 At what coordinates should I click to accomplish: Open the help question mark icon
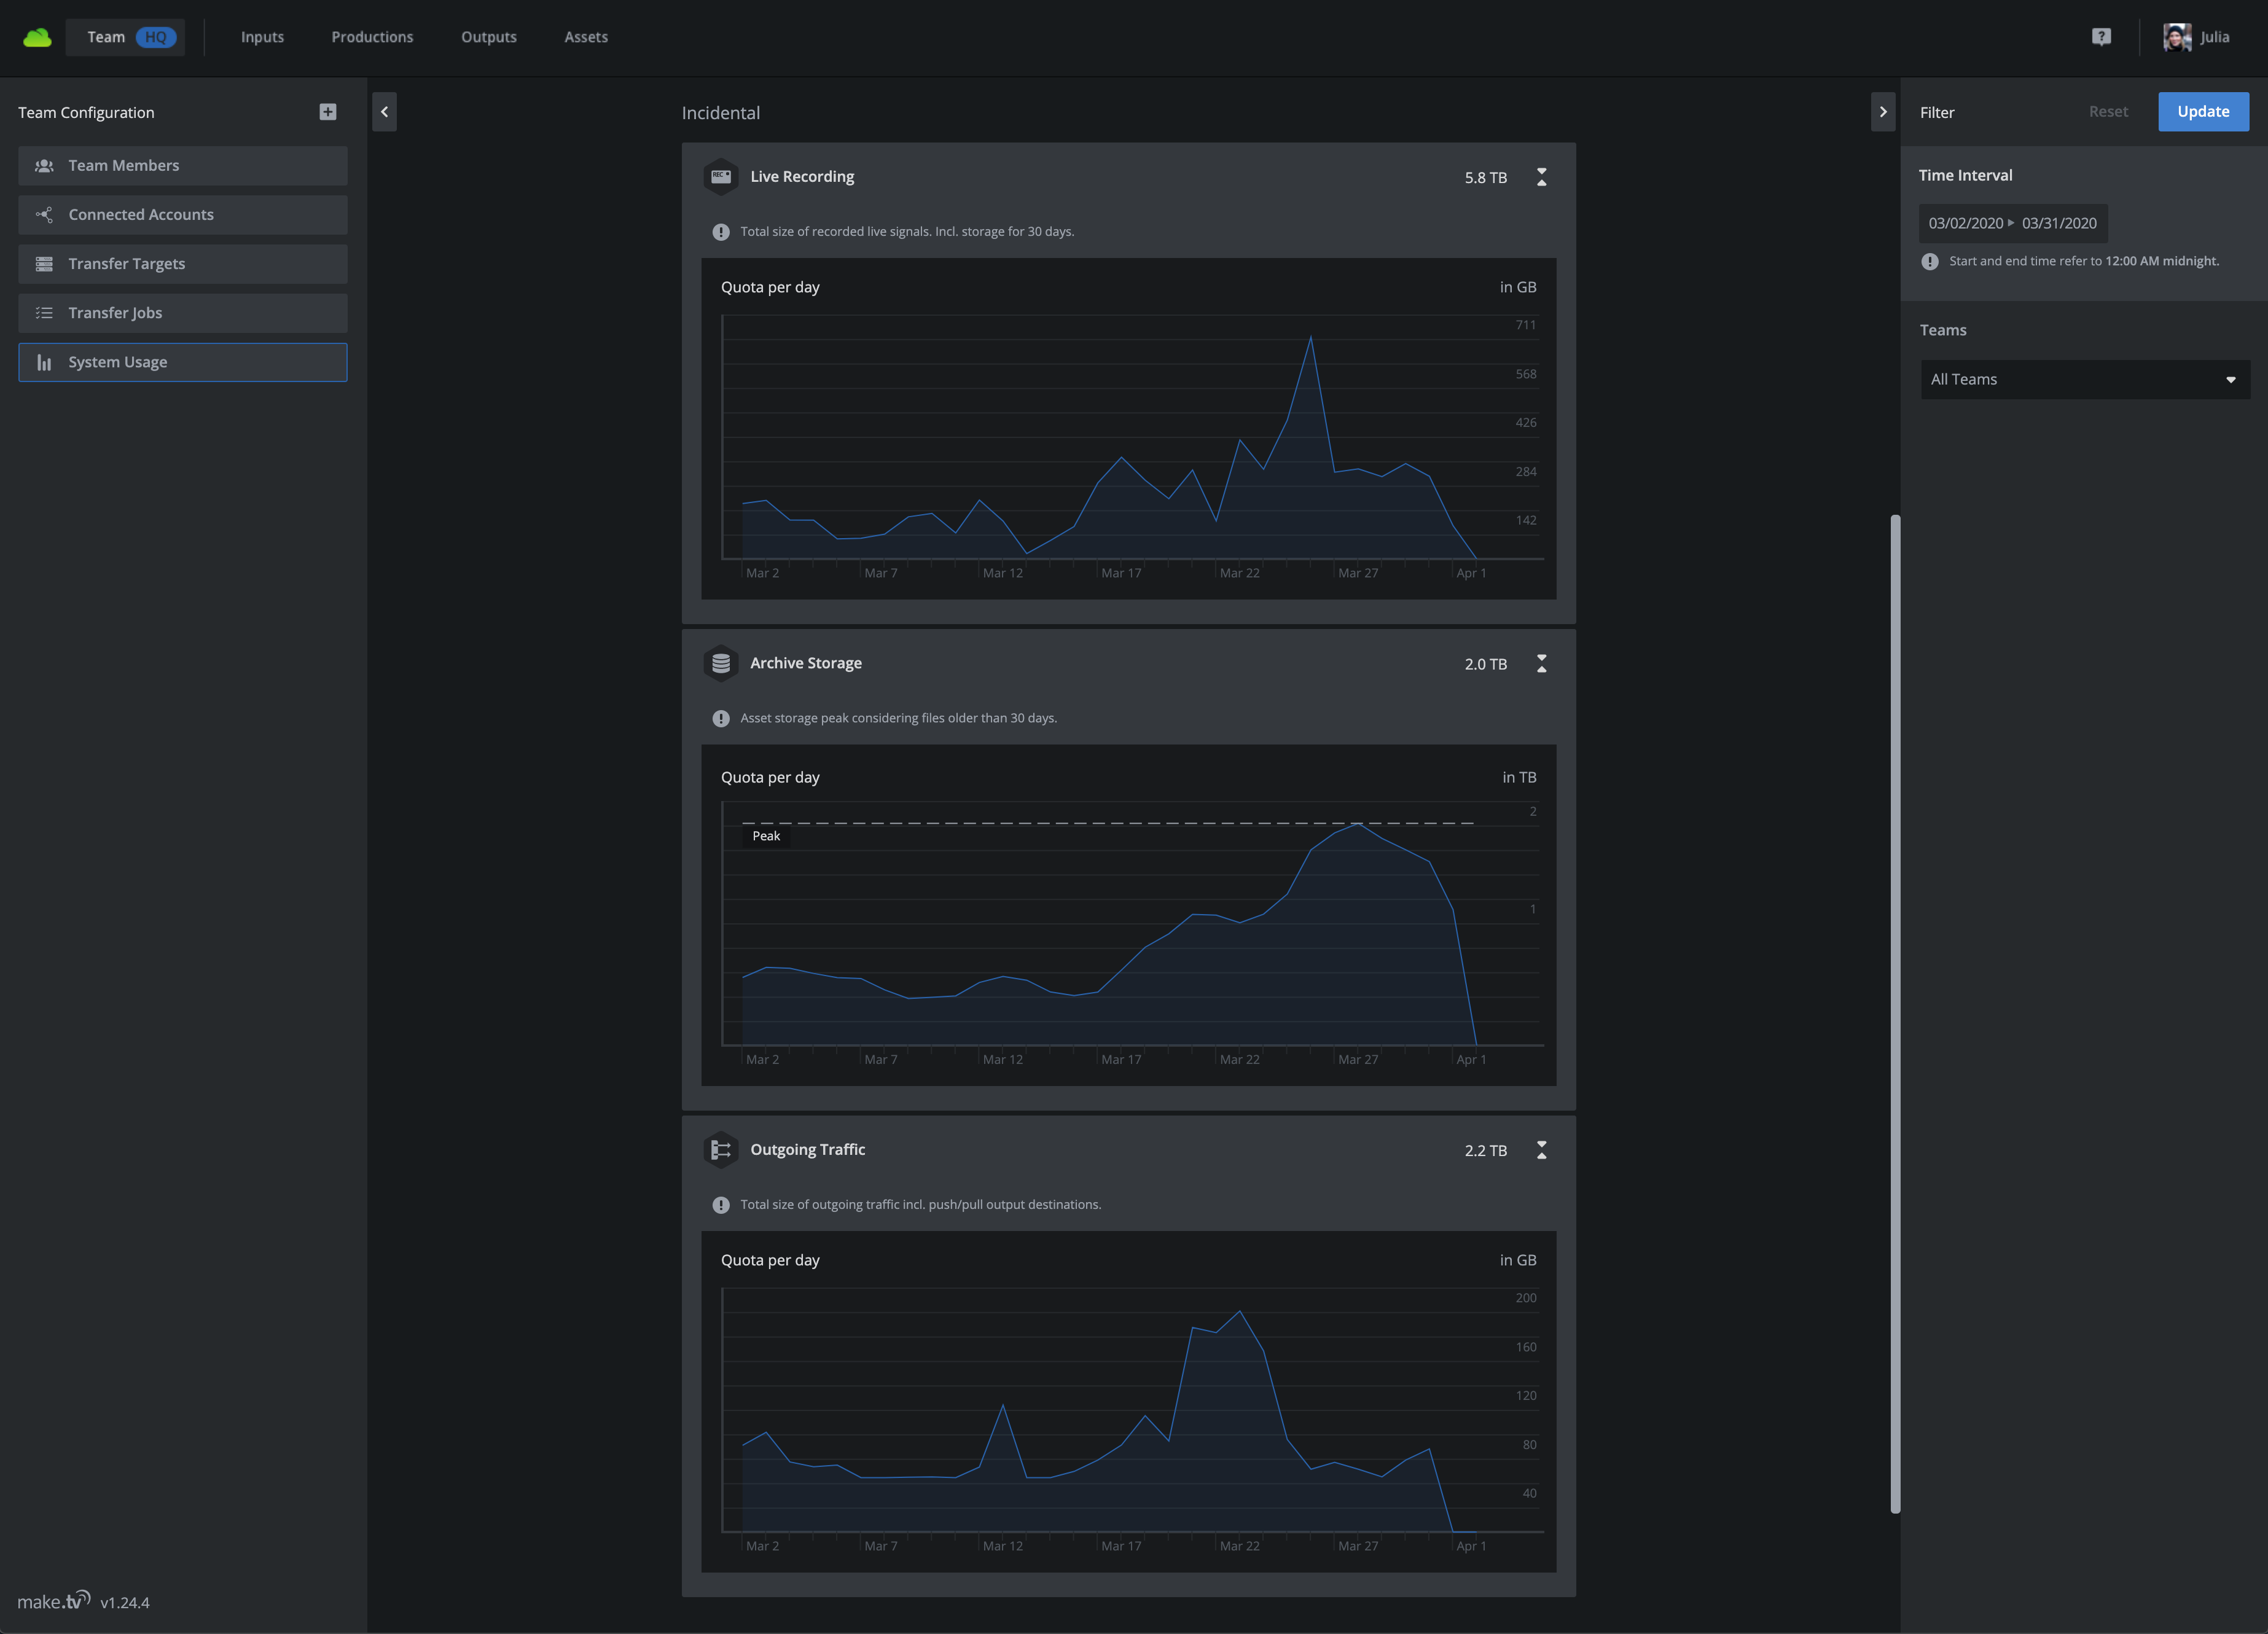click(x=2101, y=37)
